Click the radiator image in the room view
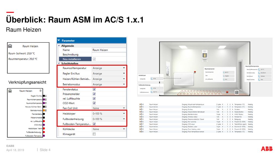This screenshot has width=279, height=157. pyautogui.click(x=184, y=78)
